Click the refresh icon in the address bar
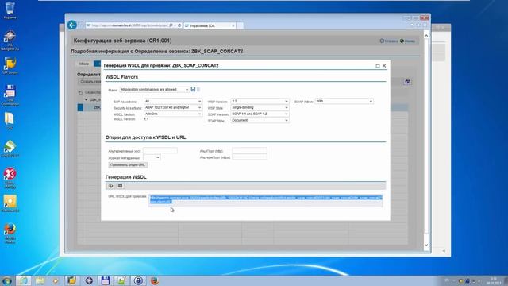Viewport: 508px width, 286px height. coord(179,25)
